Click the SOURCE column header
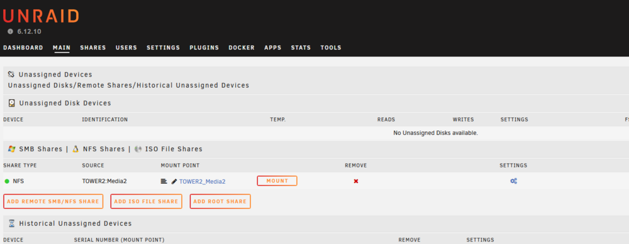 pyautogui.click(x=93, y=165)
